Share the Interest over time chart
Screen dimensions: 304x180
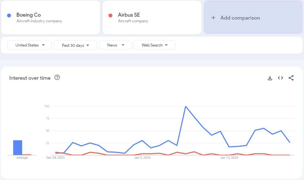291,78
